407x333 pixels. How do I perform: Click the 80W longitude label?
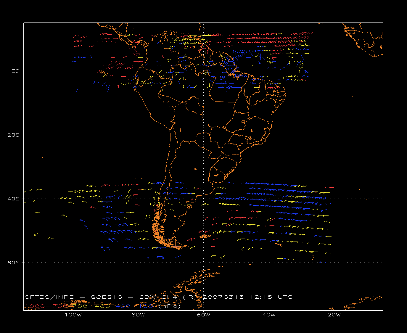tap(138, 315)
